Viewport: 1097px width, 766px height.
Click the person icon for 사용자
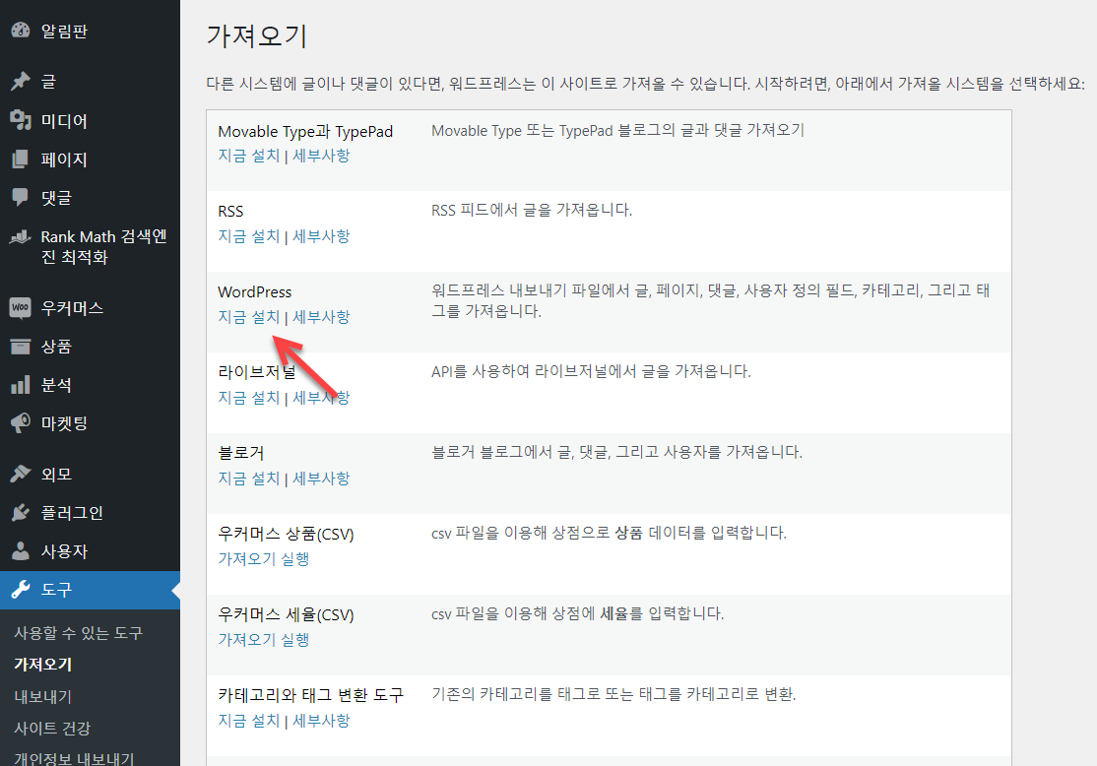[x=21, y=551]
